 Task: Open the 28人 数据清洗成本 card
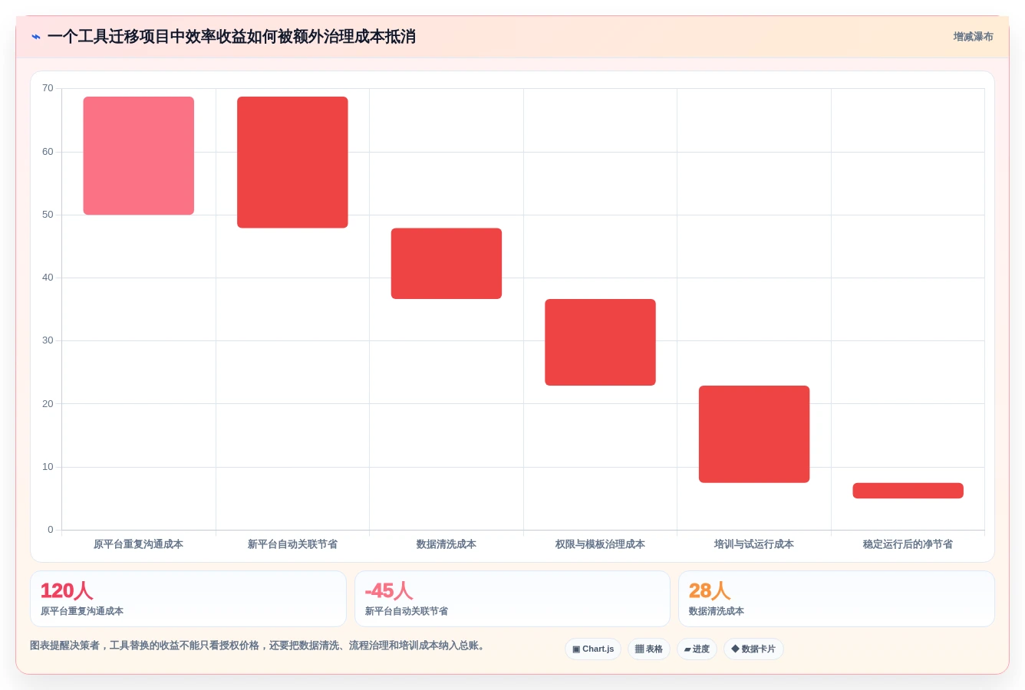click(x=836, y=599)
